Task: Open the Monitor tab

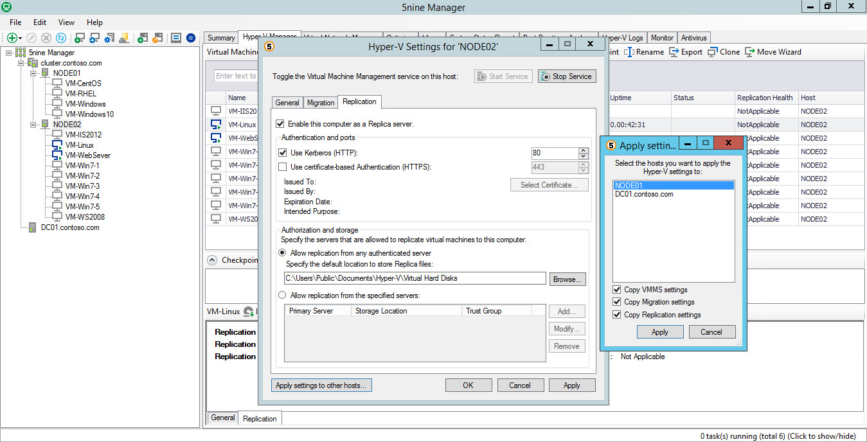Action: (662, 38)
